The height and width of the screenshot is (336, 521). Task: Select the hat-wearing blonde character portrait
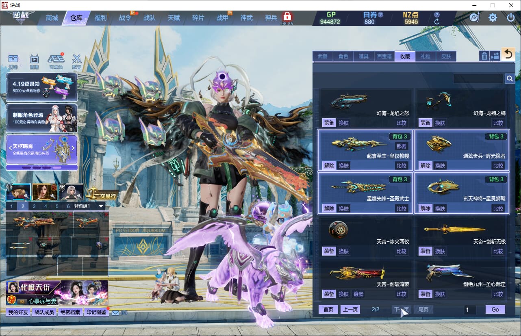coord(18,192)
